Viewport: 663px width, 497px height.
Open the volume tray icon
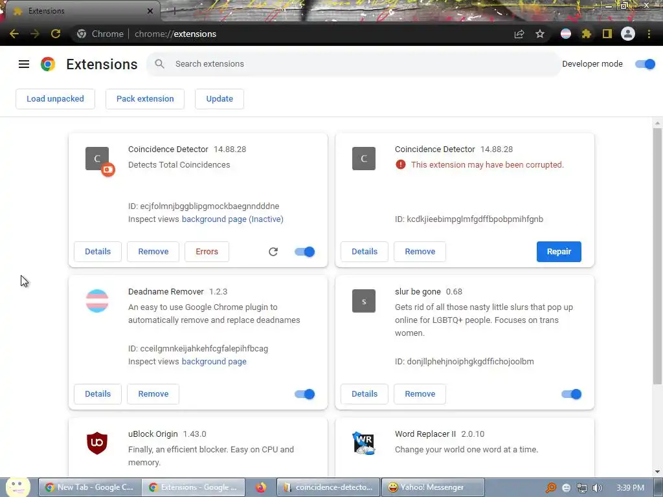(x=597, y=488)
